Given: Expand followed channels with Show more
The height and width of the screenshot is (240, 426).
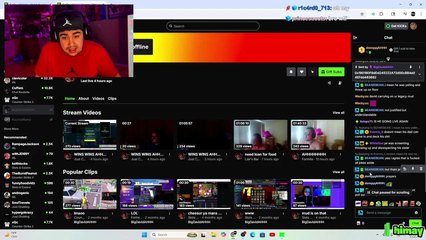Looking at the screenshot, I should (x=11, y=129).
